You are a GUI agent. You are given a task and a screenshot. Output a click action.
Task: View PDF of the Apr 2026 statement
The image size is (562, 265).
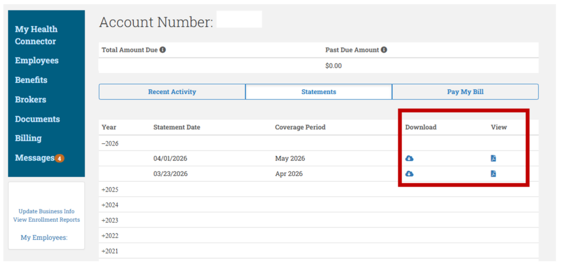coord(493,174)
